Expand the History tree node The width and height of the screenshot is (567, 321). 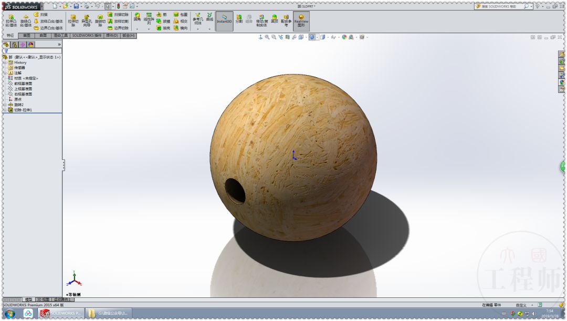pyautogui.click(x=4, y=63)
